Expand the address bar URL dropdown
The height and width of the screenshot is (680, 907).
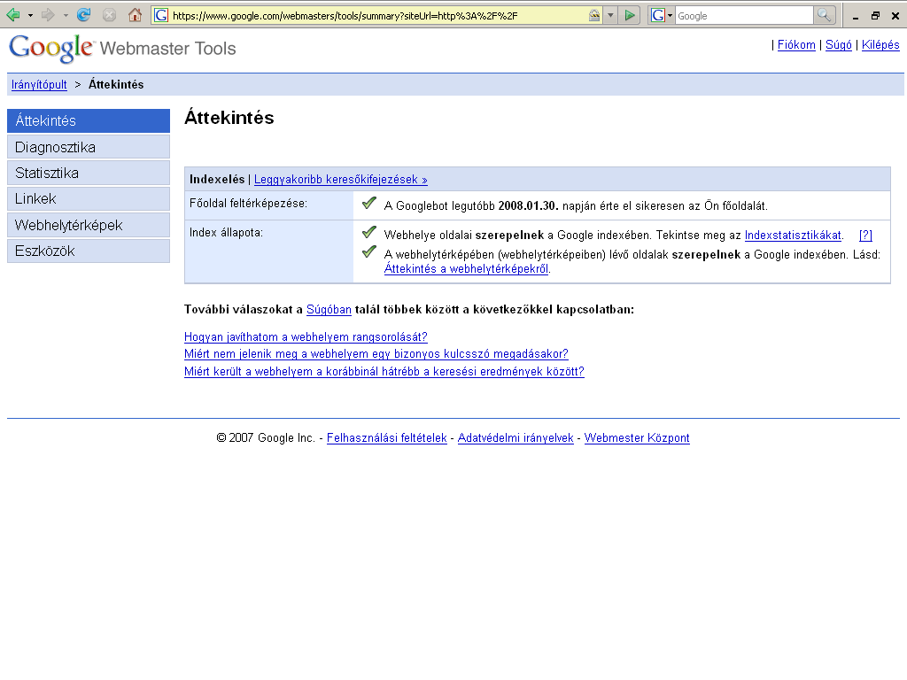610,16
